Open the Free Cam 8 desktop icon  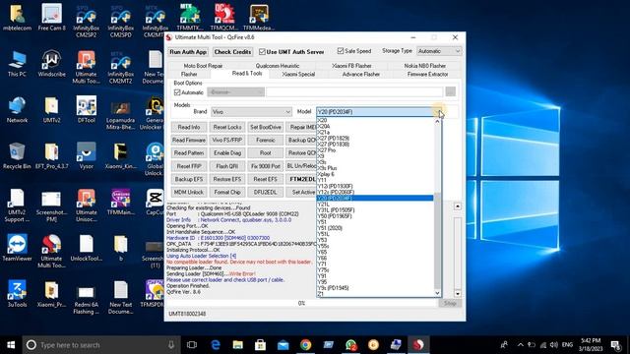pos(51,18)
